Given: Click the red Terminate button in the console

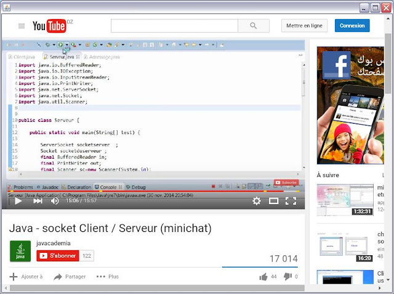Looking at the screenshot, I should tap(214, 186).
